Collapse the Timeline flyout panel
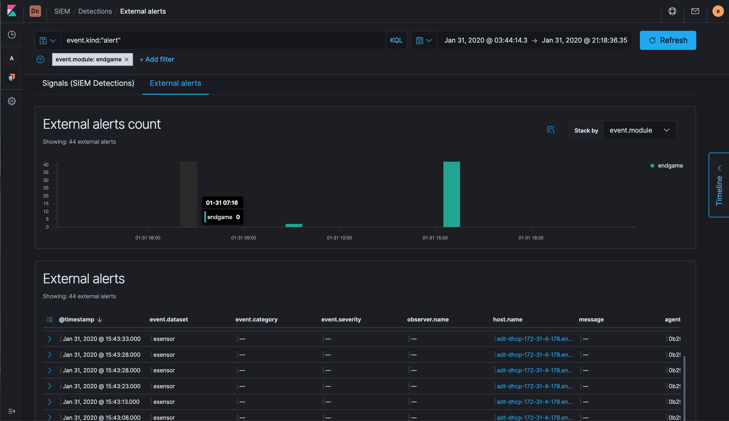The width and height of the screenshot is (729, 421). 719,168
